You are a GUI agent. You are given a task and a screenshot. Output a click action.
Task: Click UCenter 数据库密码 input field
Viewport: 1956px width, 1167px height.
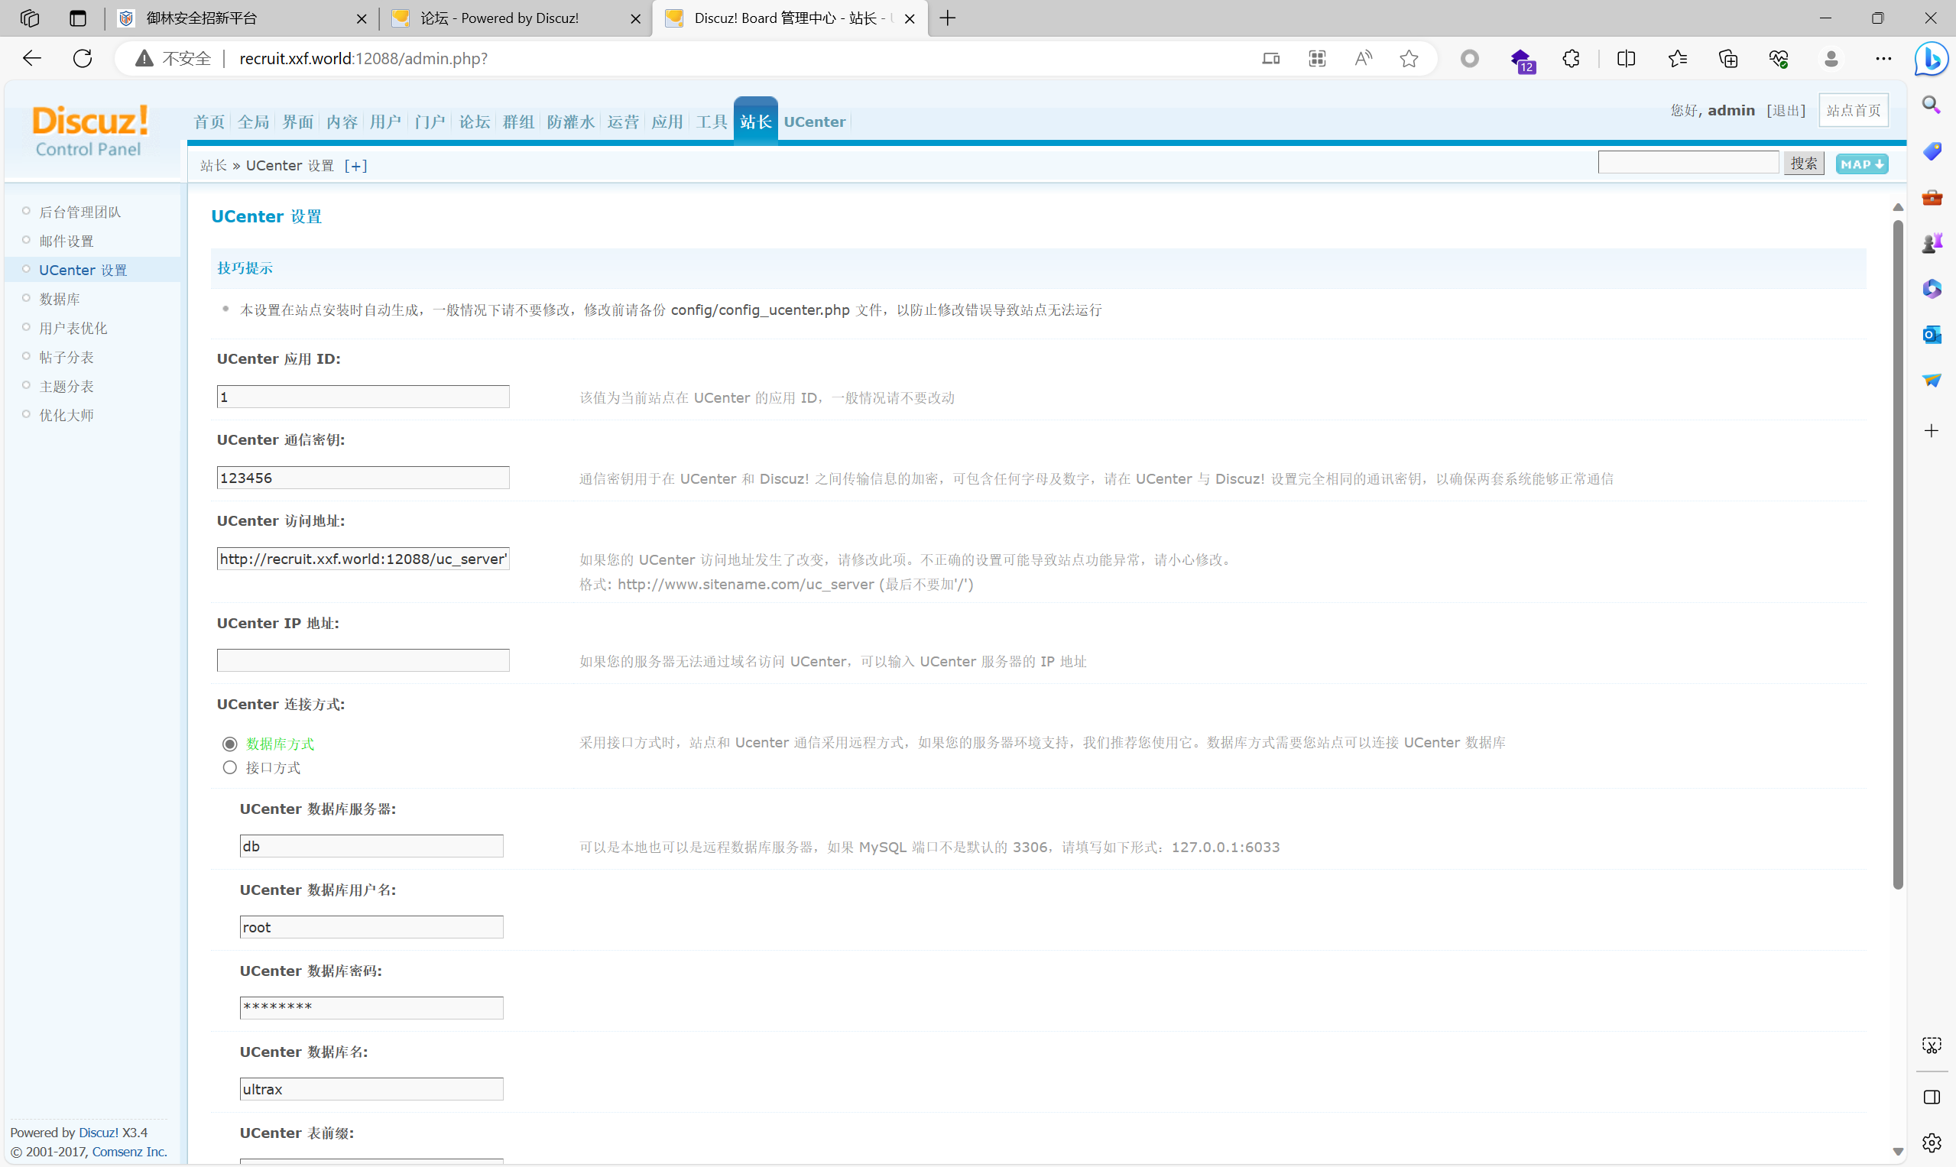coord(371,1008)
